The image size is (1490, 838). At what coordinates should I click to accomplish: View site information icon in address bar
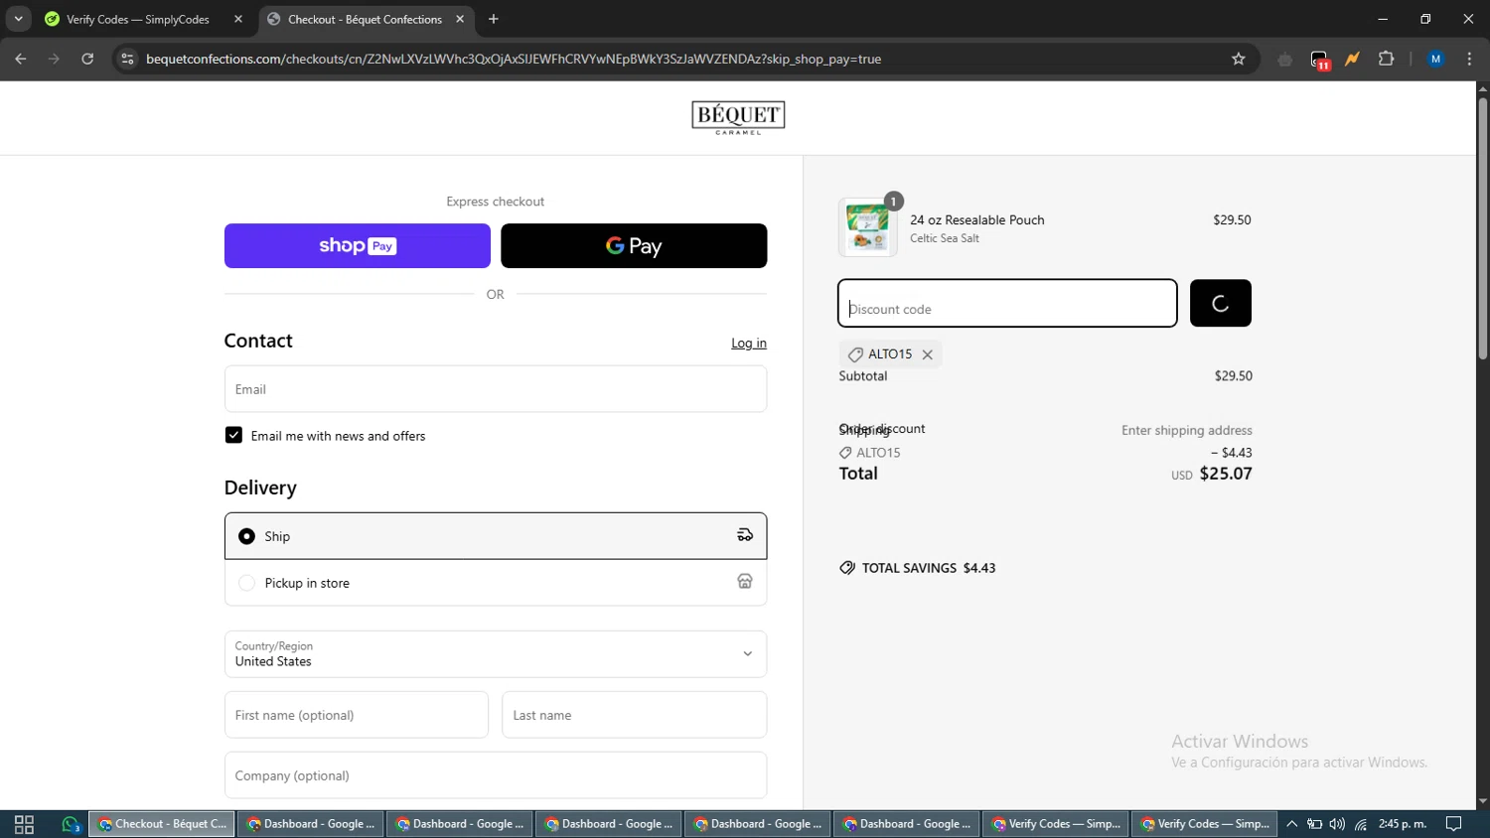(x=127, y=59)
